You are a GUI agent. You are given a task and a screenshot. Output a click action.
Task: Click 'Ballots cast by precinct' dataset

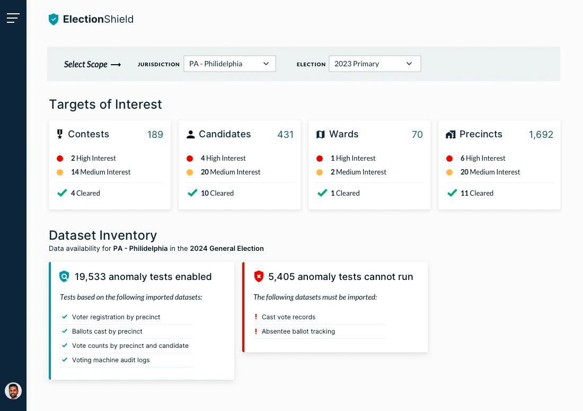click(x=107, y=331)
